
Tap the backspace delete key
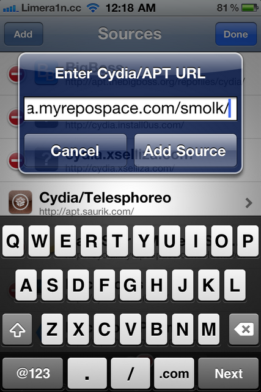coord(244,330)
